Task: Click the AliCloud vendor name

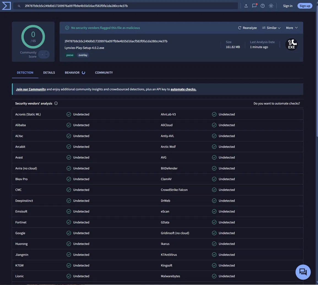Action: 167,125
